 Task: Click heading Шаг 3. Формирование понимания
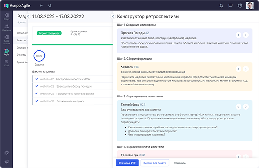click(140, 97)
